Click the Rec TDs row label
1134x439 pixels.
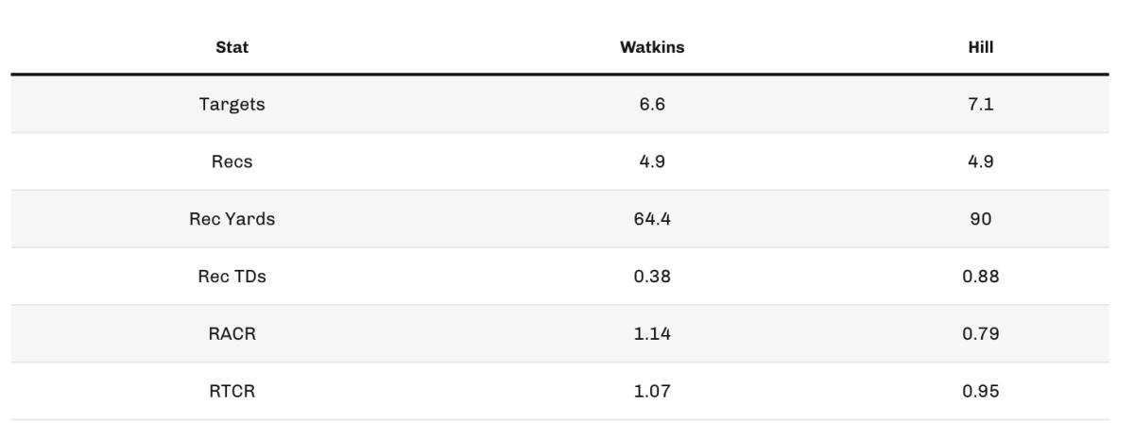point(232,277)
